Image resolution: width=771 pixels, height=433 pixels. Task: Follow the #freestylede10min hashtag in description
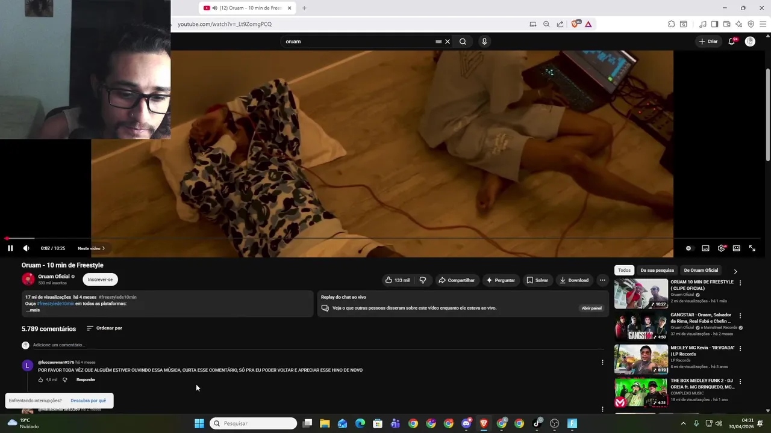tap(55, 304)
